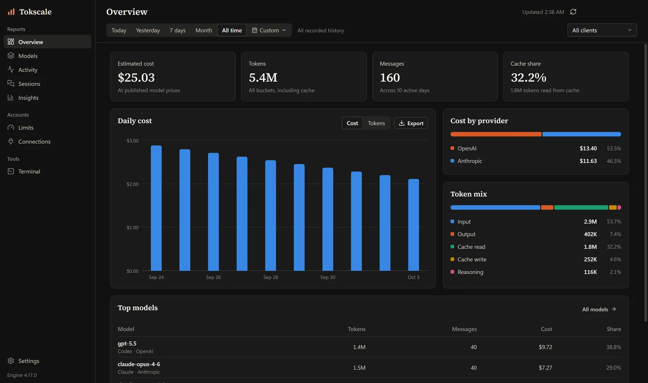Click the Cache share 32.2% value
648x383 pixels.
[529, 77]
